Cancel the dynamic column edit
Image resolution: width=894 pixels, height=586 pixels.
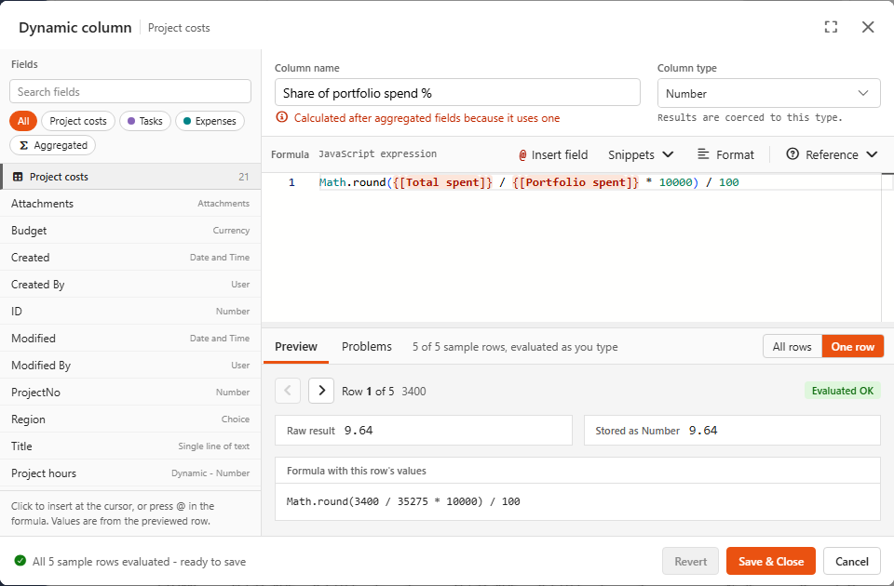(x=852, y=561)
